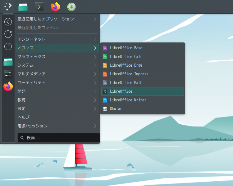Open the ヘルプ menu entry
The width and height of the screenshot is (233, 186).
(x=57, y=117)
